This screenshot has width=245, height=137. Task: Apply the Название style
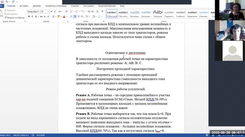point(158,14)
